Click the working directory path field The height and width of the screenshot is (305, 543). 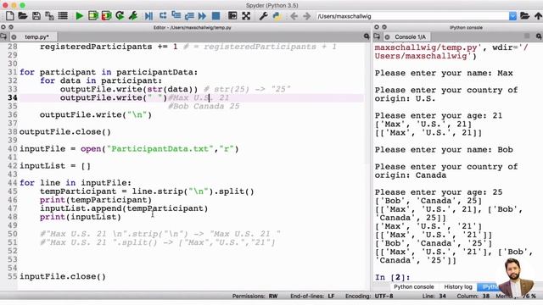point(412,16)
